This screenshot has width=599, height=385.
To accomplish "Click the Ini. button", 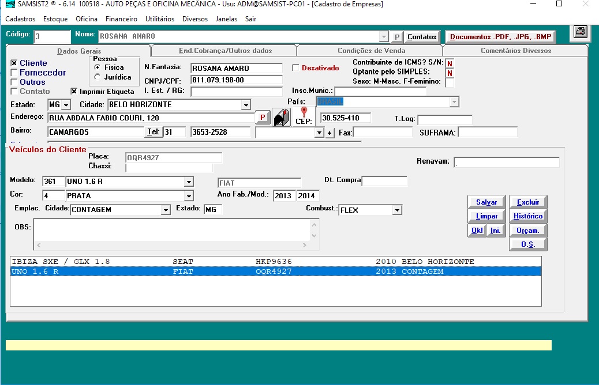I will (x=496, y=230).
